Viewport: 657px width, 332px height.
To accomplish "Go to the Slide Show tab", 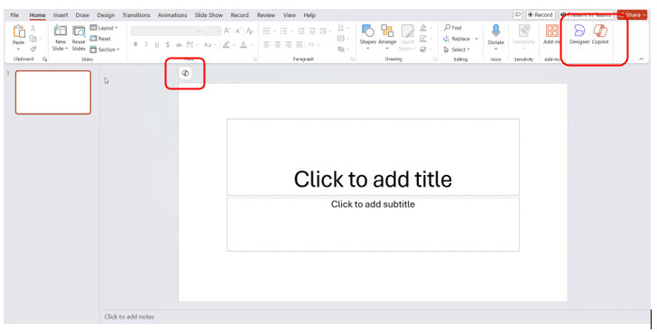I will point(208,15).
